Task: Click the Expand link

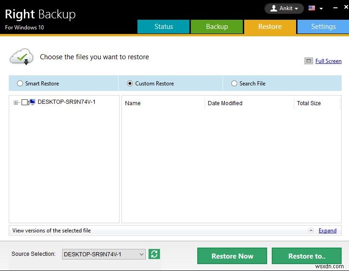Action: coord(327,231)
